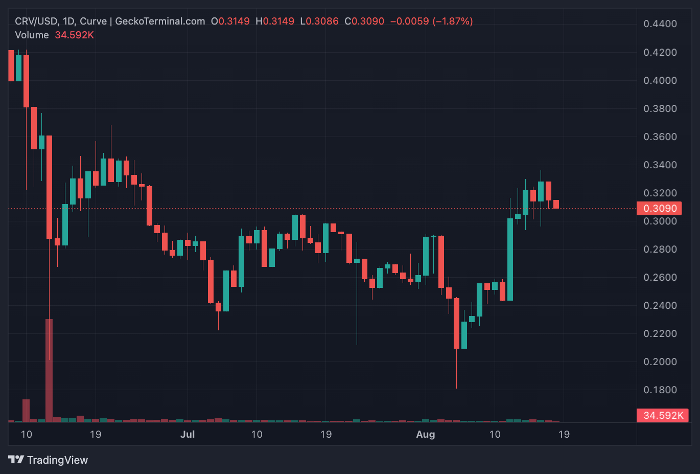Click the 0.4200 price axis label
The width and height of the screenshot is (700, 474).
pyautogui.click(x=660, y=52)
